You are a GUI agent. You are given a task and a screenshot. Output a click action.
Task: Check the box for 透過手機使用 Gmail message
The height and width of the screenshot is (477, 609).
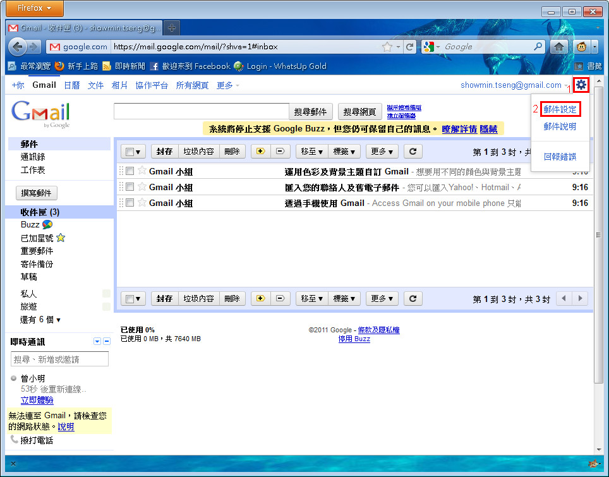(130, 203)
